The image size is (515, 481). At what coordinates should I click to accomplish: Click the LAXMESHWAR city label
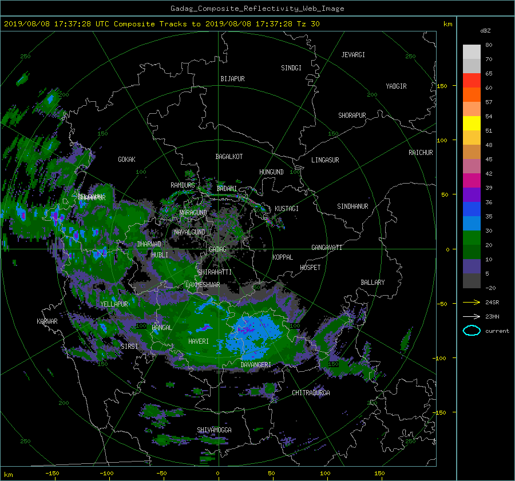click(203, 285)
